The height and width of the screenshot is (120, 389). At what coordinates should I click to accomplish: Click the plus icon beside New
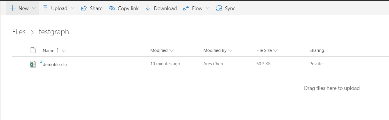tap(13, 8)
